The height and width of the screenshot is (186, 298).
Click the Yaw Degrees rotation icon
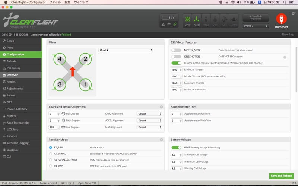click(63, 127)
